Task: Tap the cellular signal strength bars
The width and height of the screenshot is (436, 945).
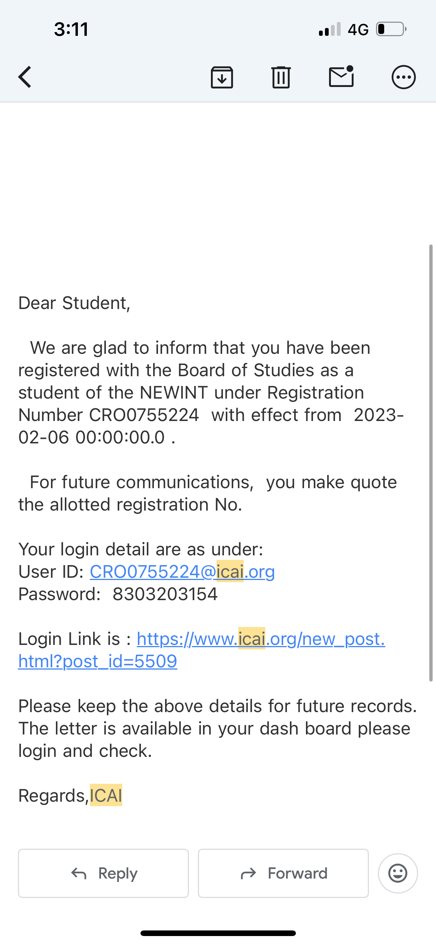Action: 330,29
